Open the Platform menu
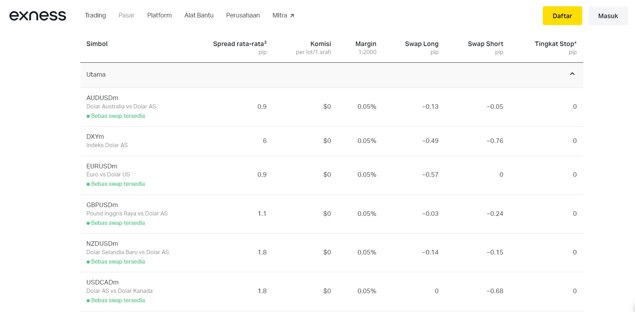This screenshot has height=312, width=635. [159, 15]
